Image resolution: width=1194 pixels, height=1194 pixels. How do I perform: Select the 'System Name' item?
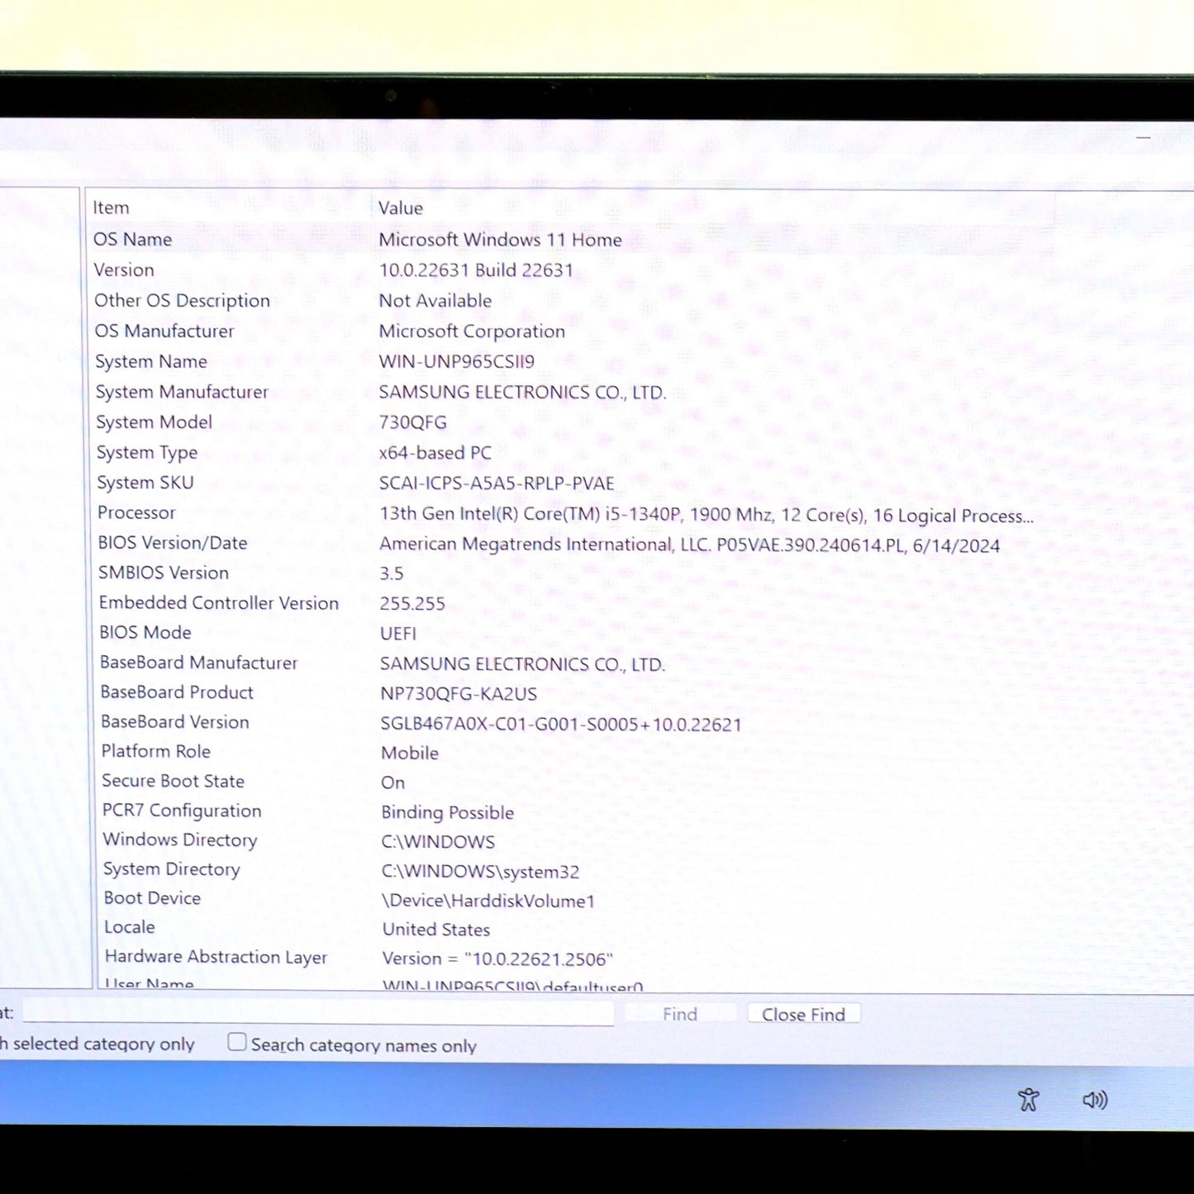151,361
